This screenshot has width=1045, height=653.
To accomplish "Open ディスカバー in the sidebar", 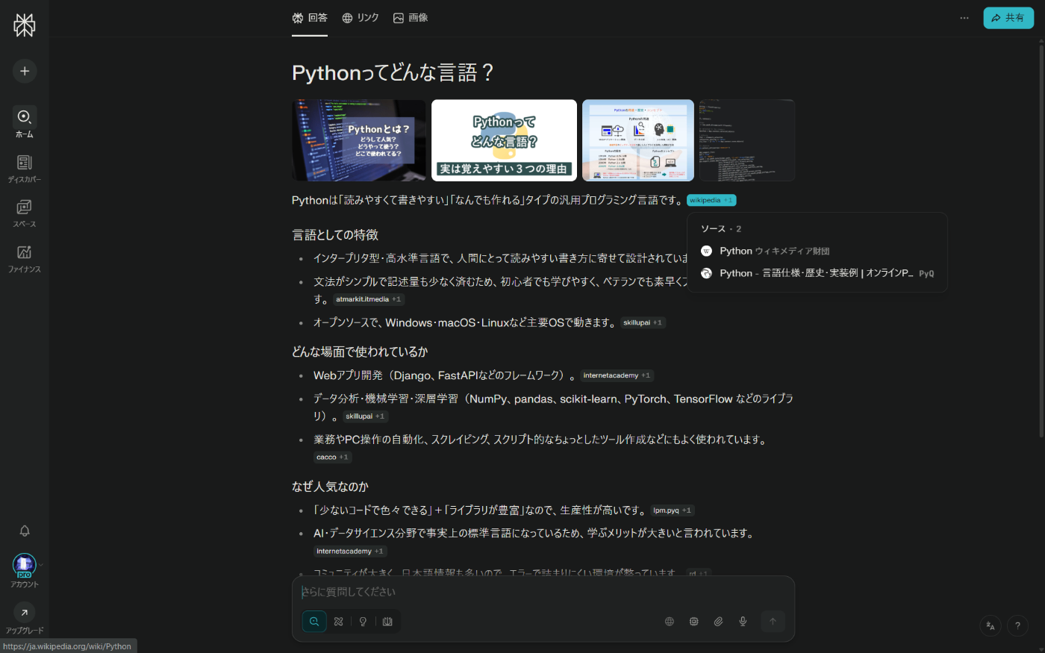I will pos(25,169).
